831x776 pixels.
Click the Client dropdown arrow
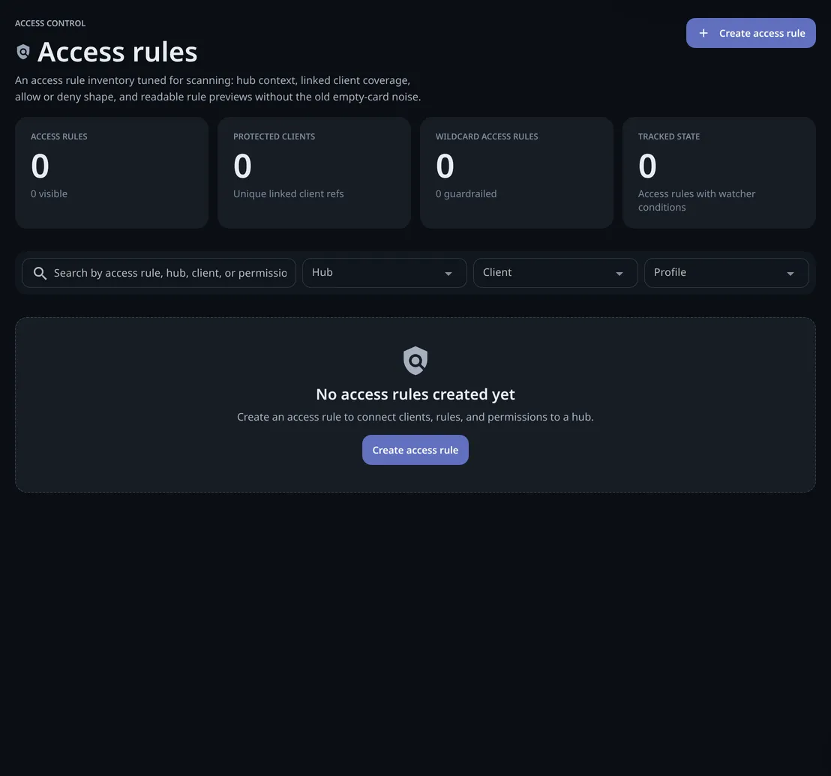[619, 274]
